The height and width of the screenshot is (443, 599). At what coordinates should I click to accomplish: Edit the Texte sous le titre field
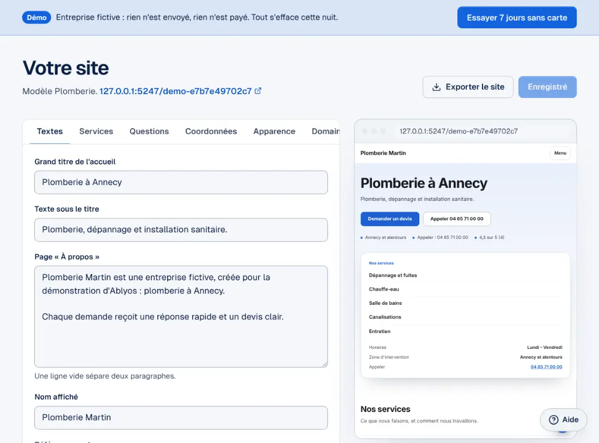pyautogui.click(x=181, y=230)
